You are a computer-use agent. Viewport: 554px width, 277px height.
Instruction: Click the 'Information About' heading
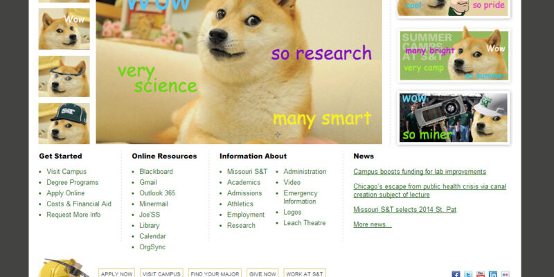(253, 157)
